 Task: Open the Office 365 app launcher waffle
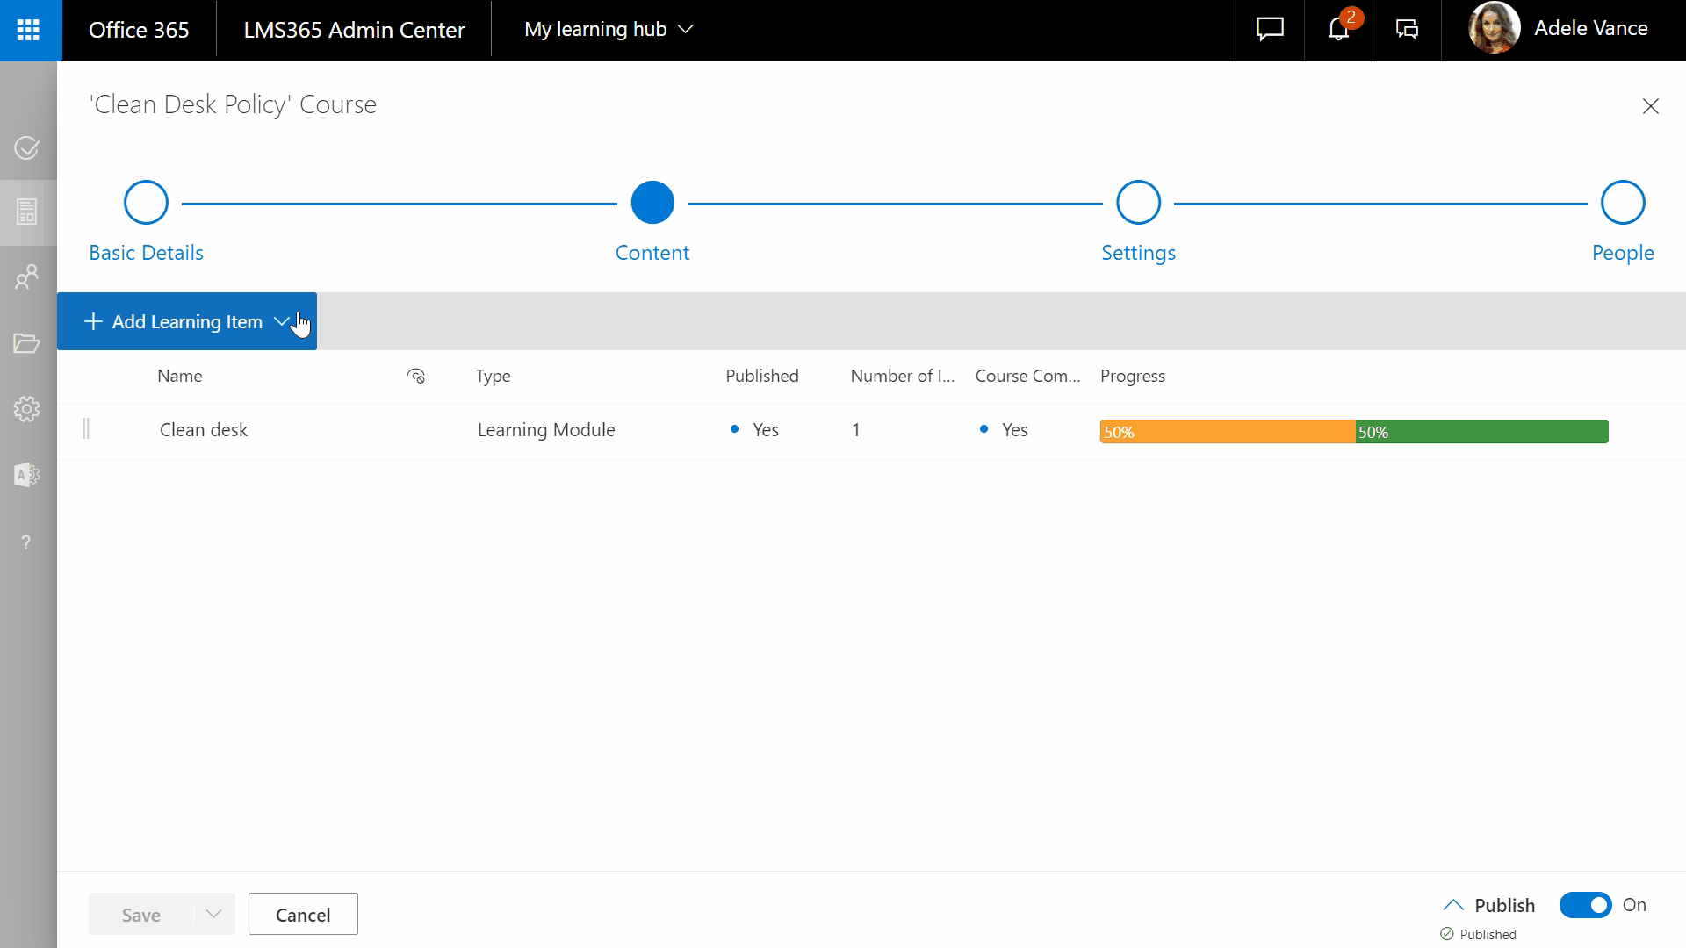point(29,31)
